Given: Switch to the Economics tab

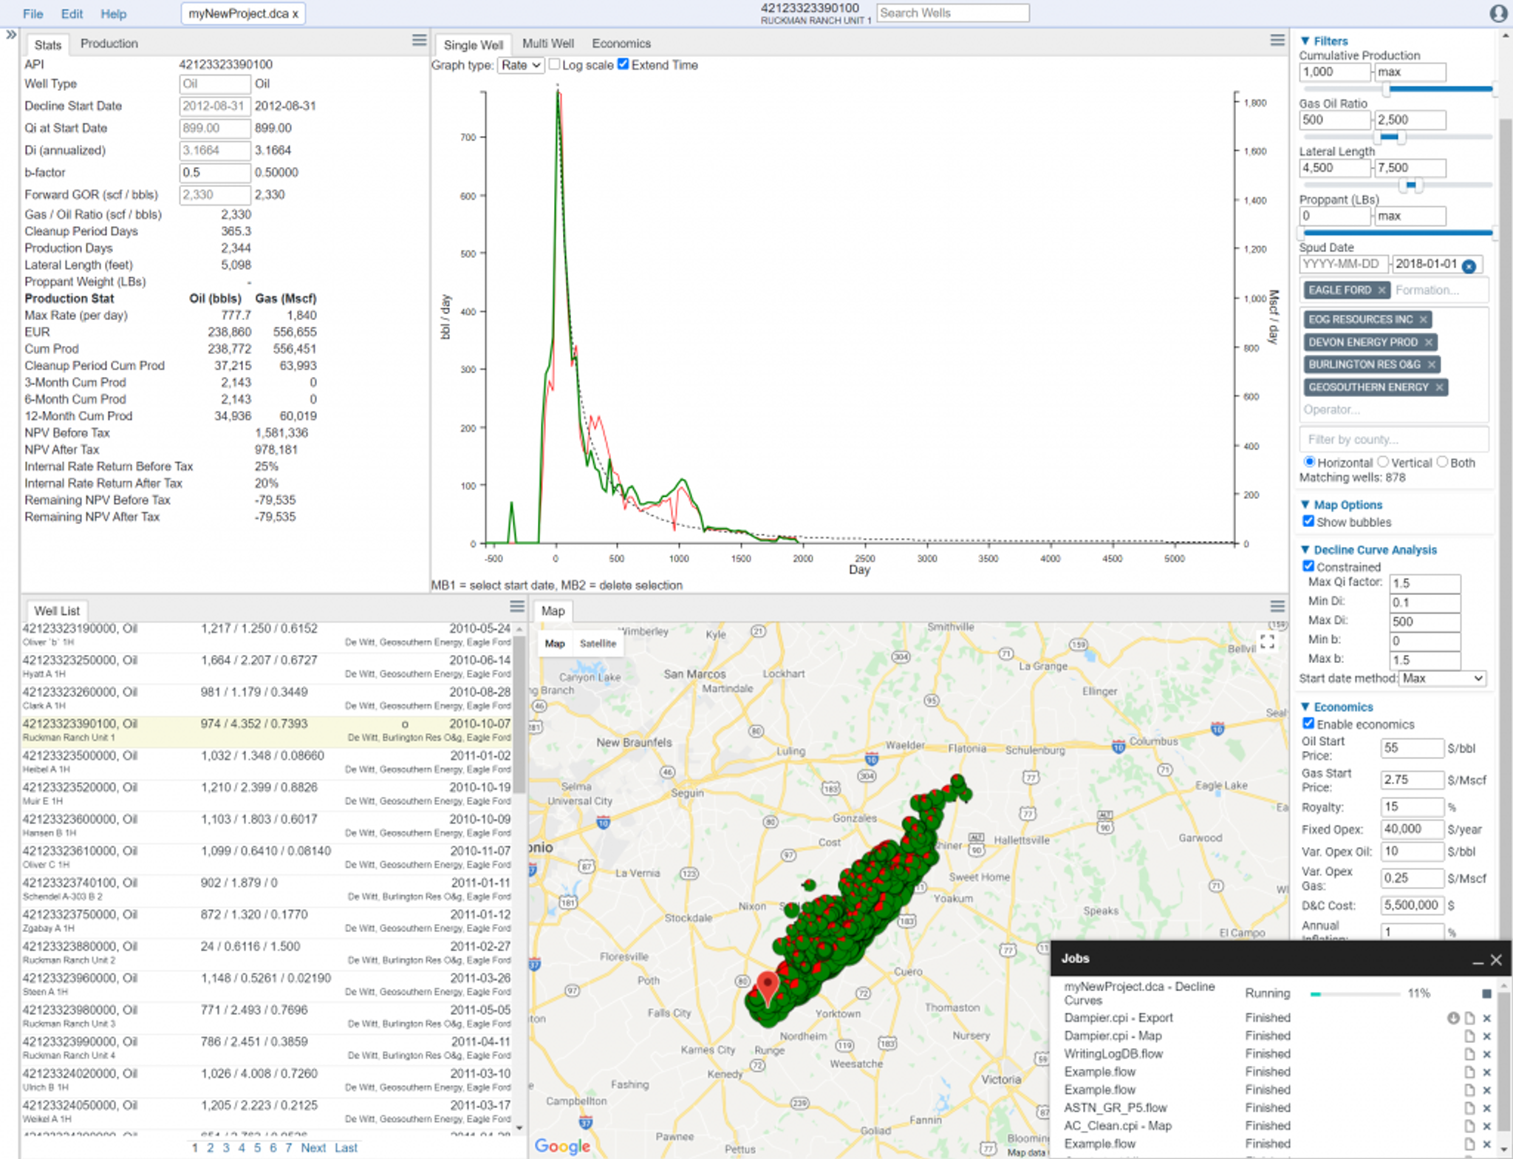Looking at the screenshot, I should (621, 44).
